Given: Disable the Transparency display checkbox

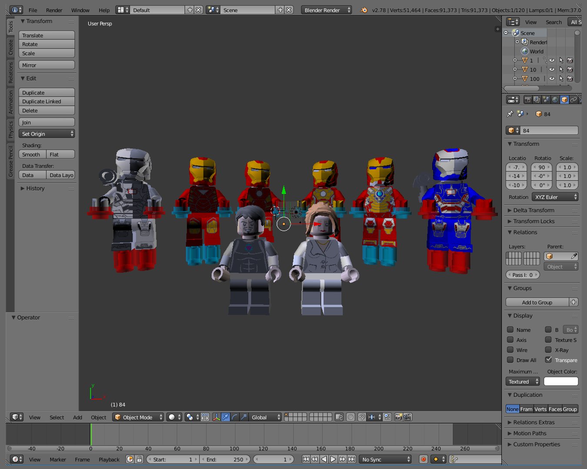Looking at the screenshot, I should [x=548, y=360].
